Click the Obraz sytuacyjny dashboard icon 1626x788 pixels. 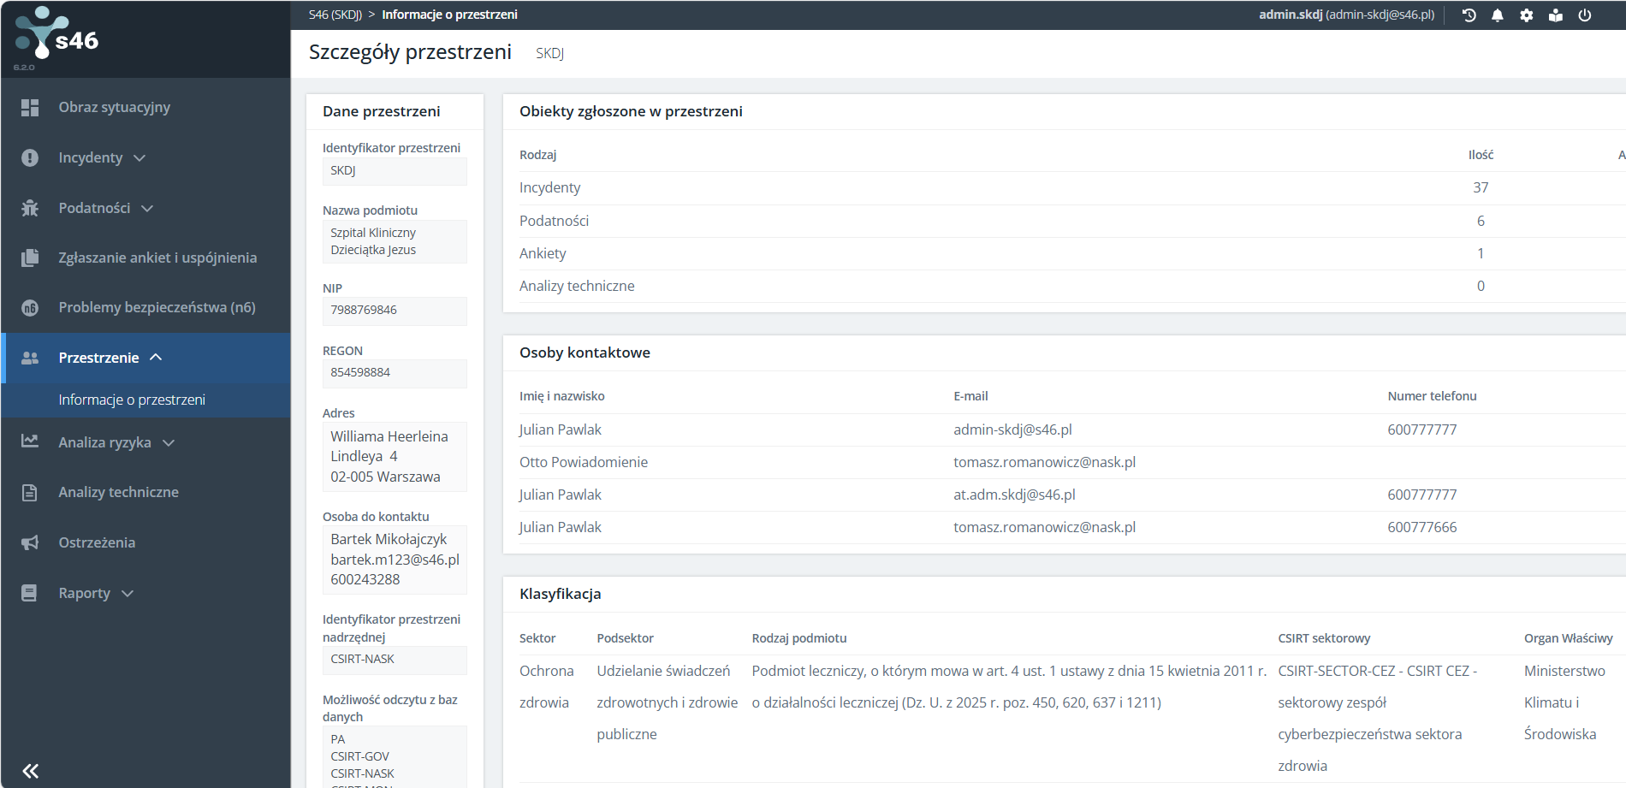pos(30,108)
